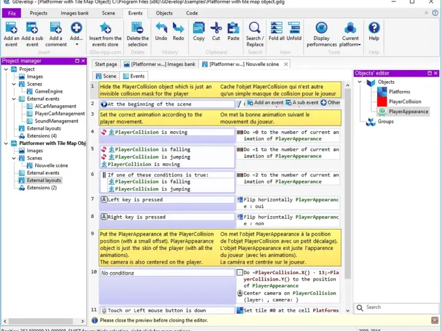Viewport: 441px width, 331px height.
Task: Switch to the Projects ribbon tab
Action: 39,13
